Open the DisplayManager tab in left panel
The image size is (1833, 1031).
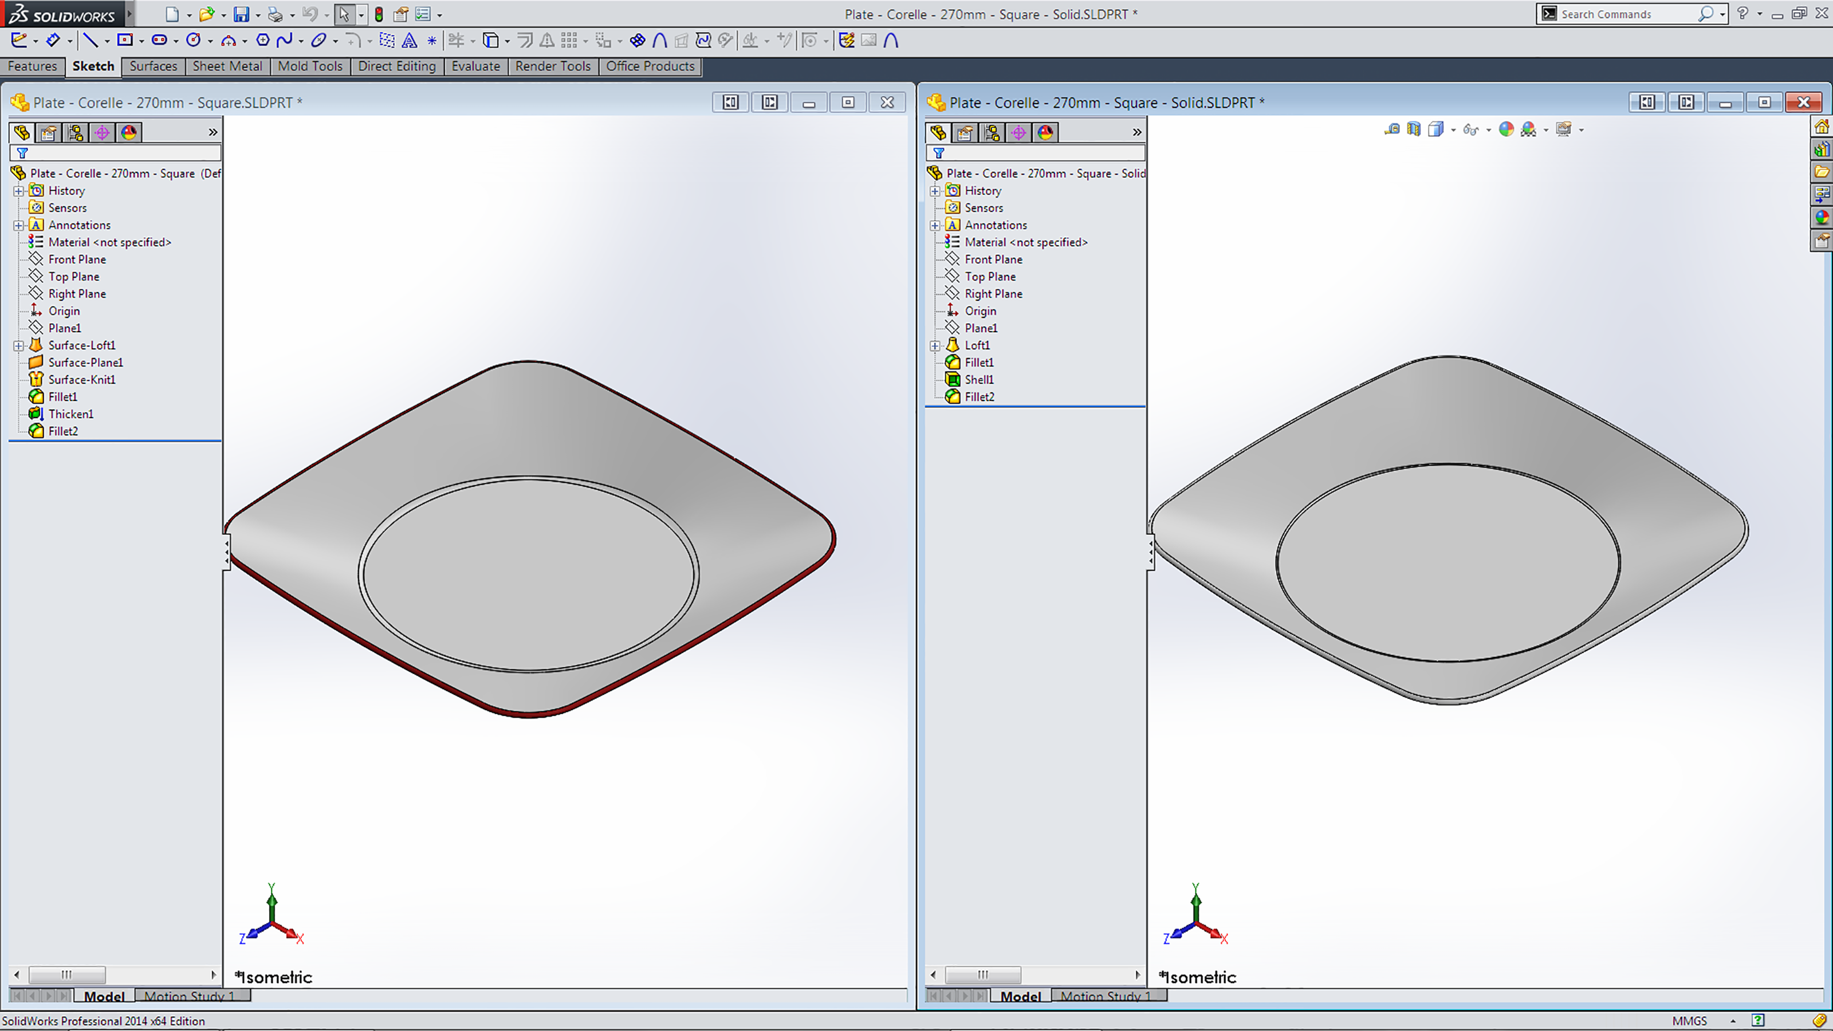pyautogui.click(x=129, y=132)
